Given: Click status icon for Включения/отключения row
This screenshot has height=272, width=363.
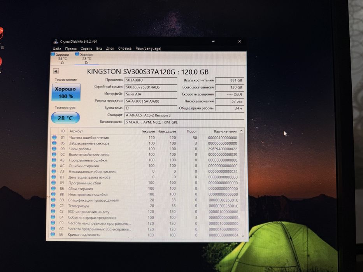Looking at the screenshot, I should (x=54, y=154).
